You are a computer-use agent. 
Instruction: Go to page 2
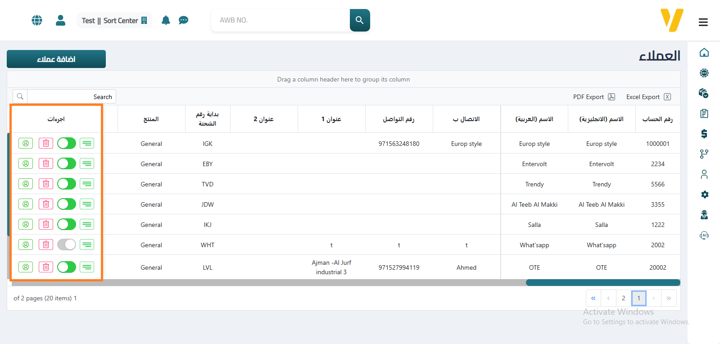click(x=623, y=298)
